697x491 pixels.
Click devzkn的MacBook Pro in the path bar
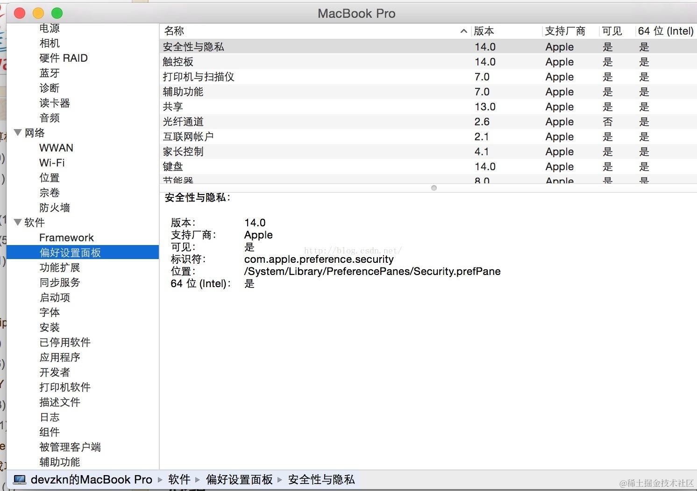click(92, 480)
